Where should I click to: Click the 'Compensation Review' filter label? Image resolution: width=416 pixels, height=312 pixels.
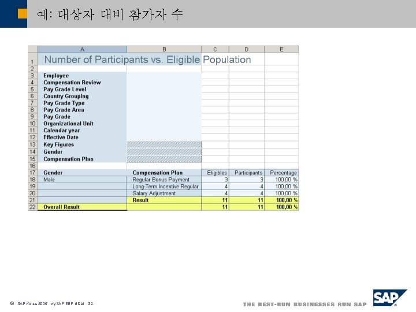[72, 83]
